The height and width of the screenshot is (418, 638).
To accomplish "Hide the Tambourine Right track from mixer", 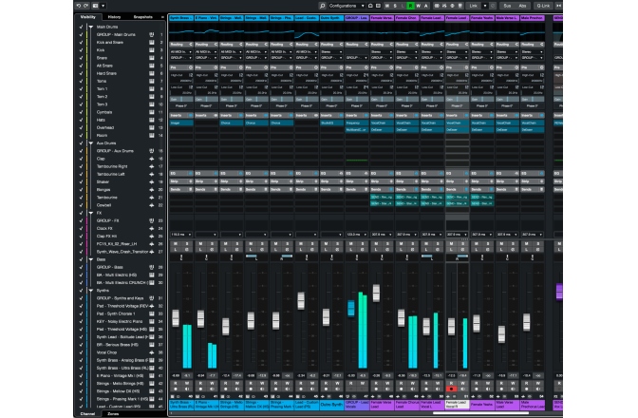I will [81, 165].
